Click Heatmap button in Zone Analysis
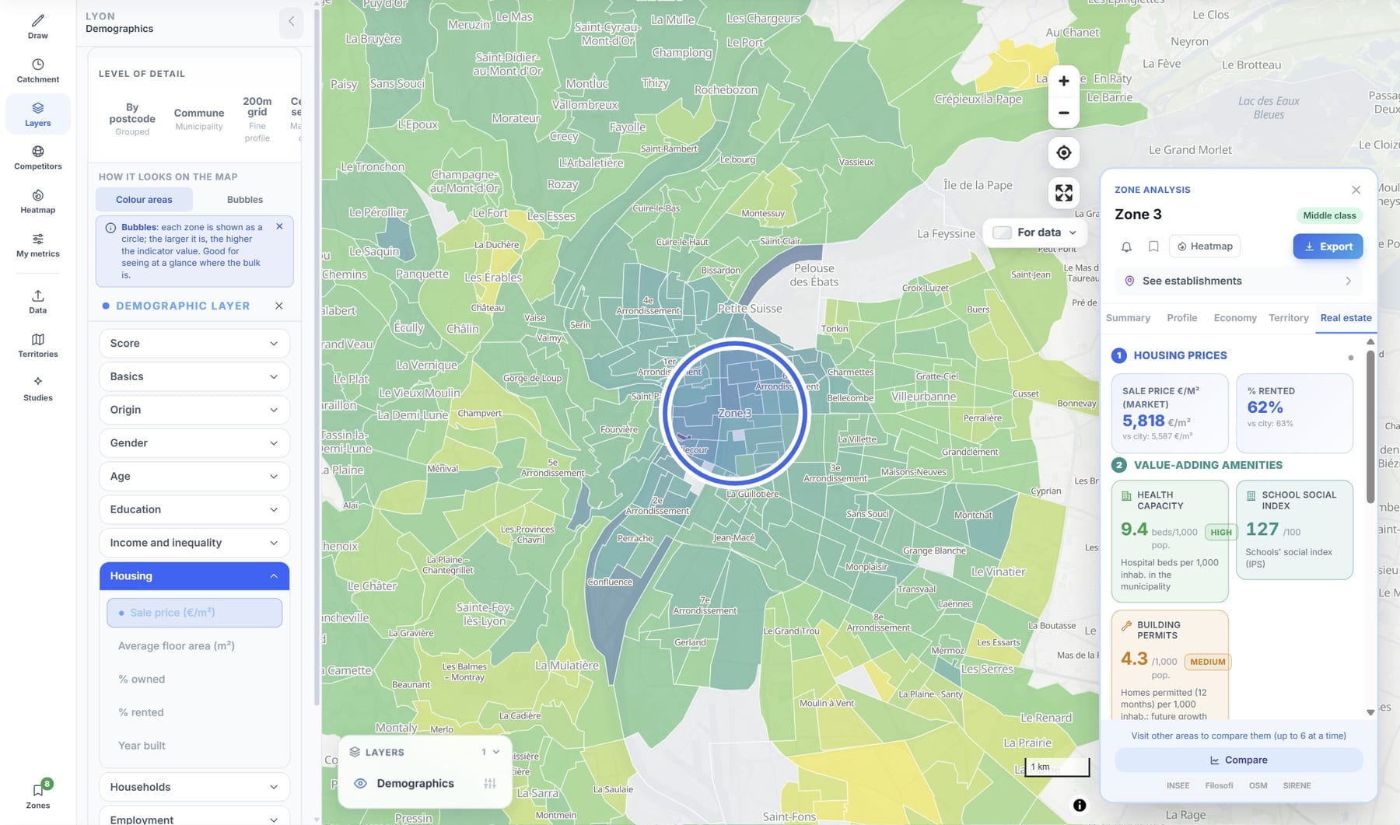This screenshot has width=1400, height=825. (x=1205, y=246)
